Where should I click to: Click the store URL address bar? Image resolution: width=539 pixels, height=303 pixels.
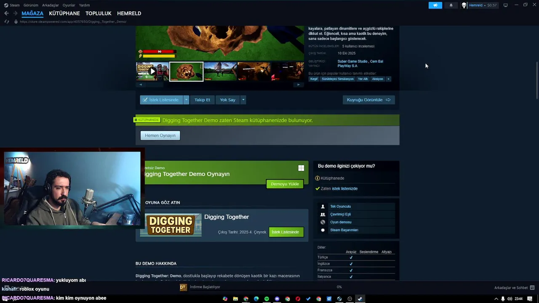pyautogui.click(x=73, y=21)
